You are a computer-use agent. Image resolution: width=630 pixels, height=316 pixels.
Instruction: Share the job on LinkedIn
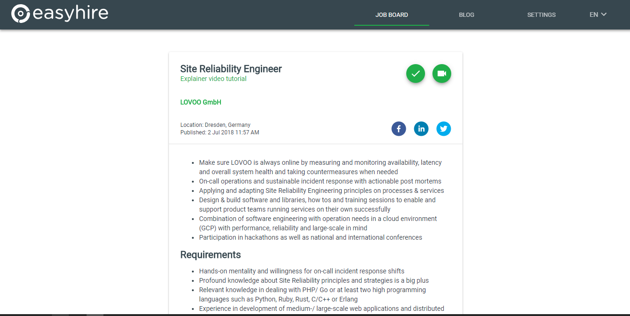point(421,129)
